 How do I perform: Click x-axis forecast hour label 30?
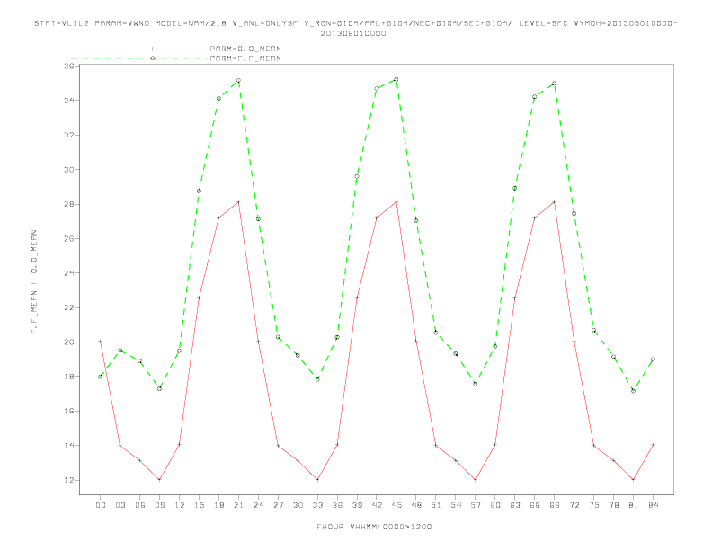click(298, 505)
